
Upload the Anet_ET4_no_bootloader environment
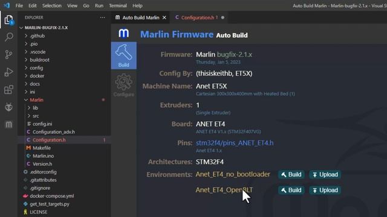tap(325, 174)
